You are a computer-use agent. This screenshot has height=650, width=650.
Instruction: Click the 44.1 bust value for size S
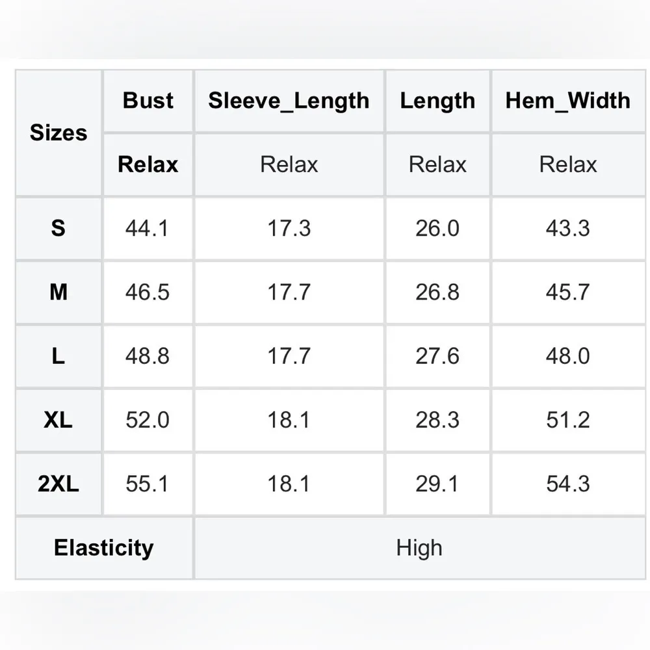click(148, 228)
